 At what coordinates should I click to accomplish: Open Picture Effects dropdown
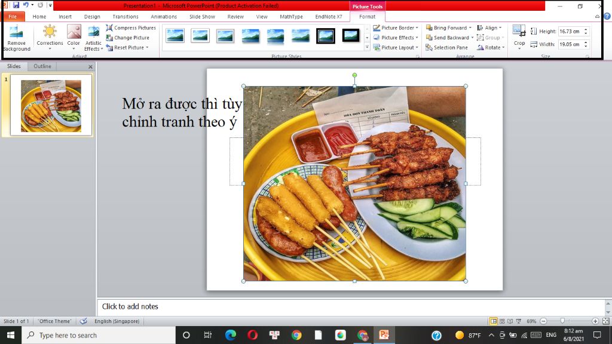pos(396,38)
